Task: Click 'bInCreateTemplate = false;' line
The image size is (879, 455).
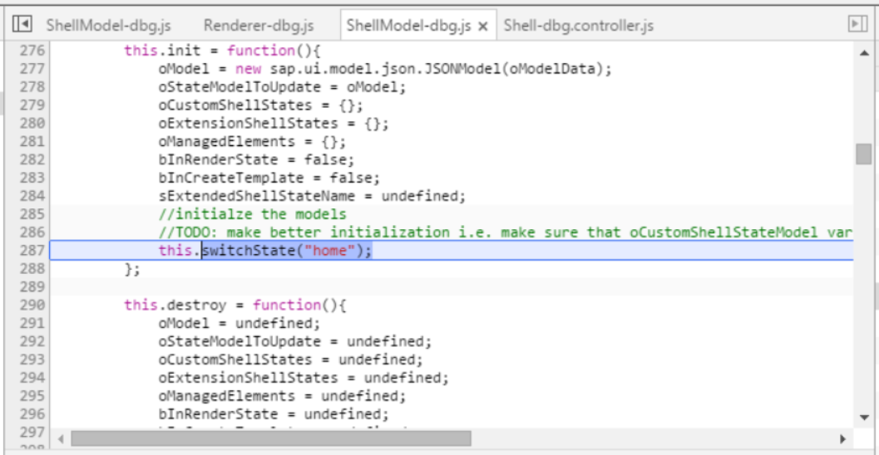Action: coord(269,178)
